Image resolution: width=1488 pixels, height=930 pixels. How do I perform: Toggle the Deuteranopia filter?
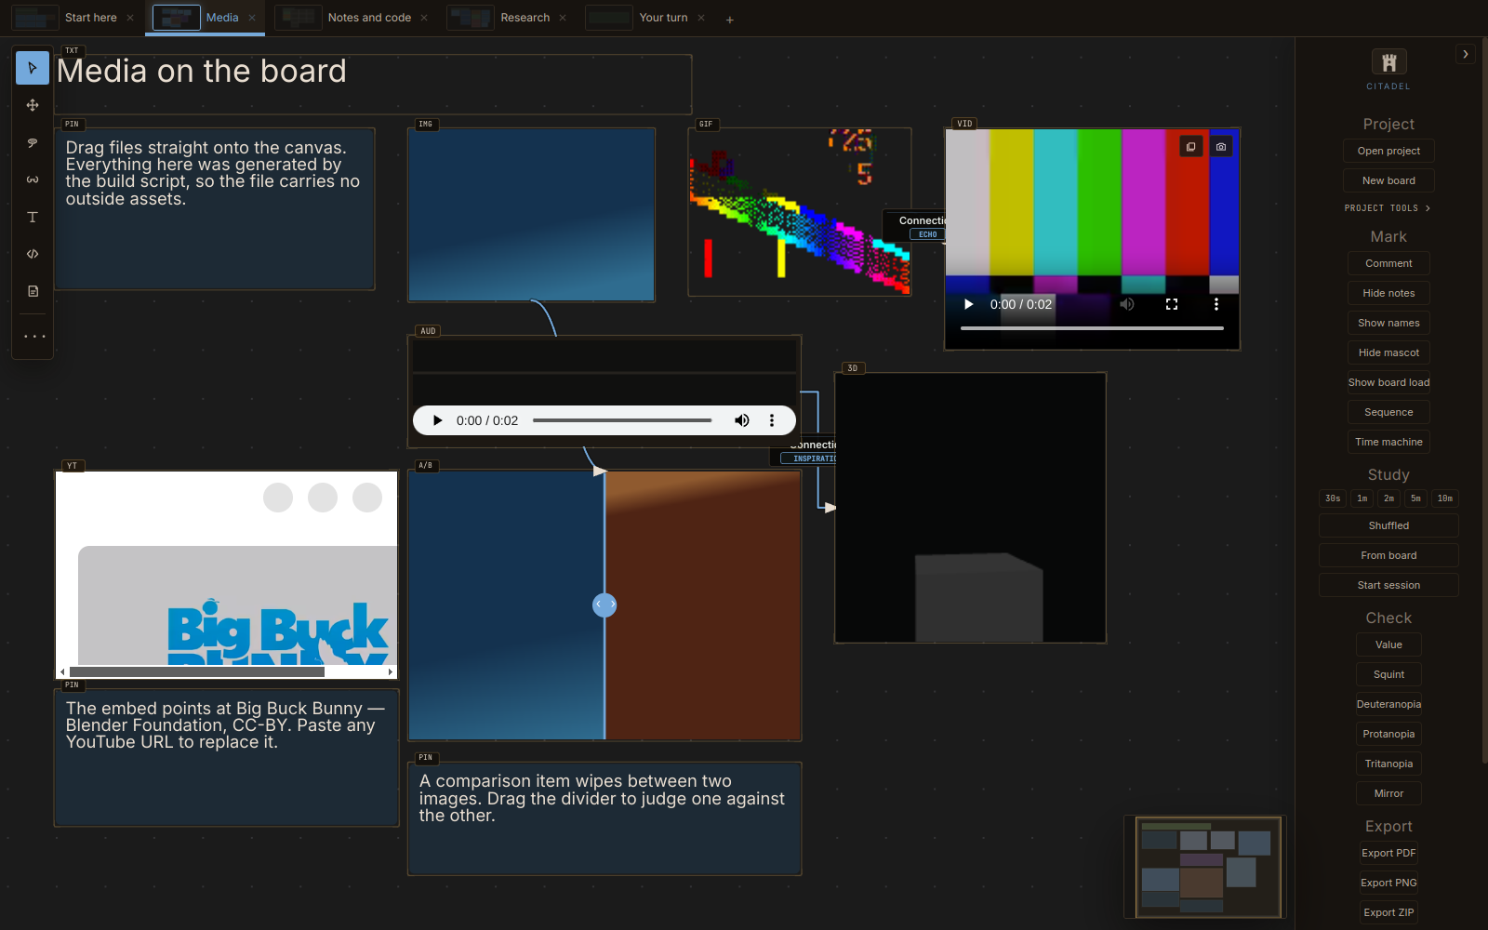pos(1388,704)
